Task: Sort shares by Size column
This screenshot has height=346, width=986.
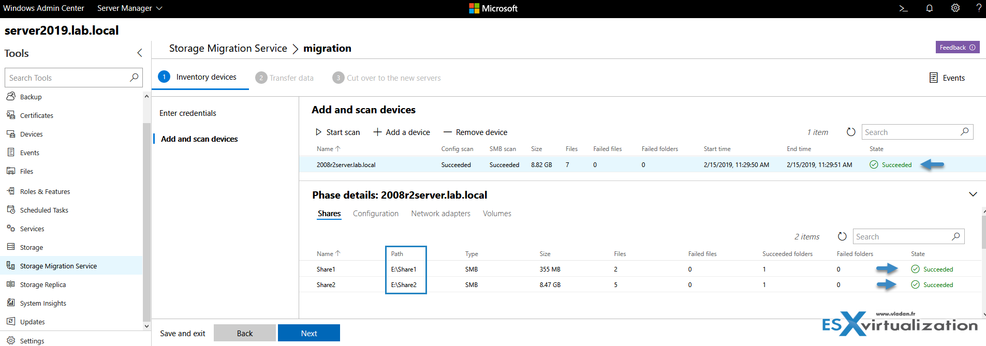Action: coord(545,254)
